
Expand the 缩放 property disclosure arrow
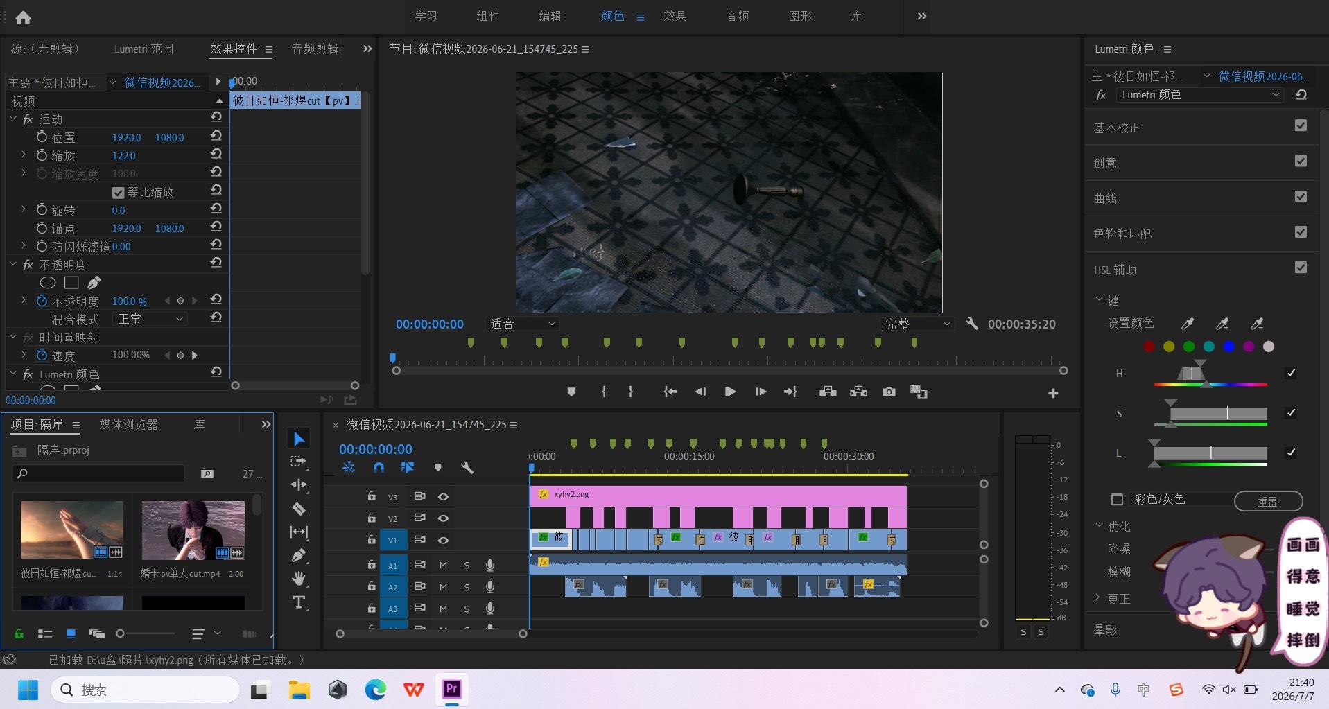23,155
